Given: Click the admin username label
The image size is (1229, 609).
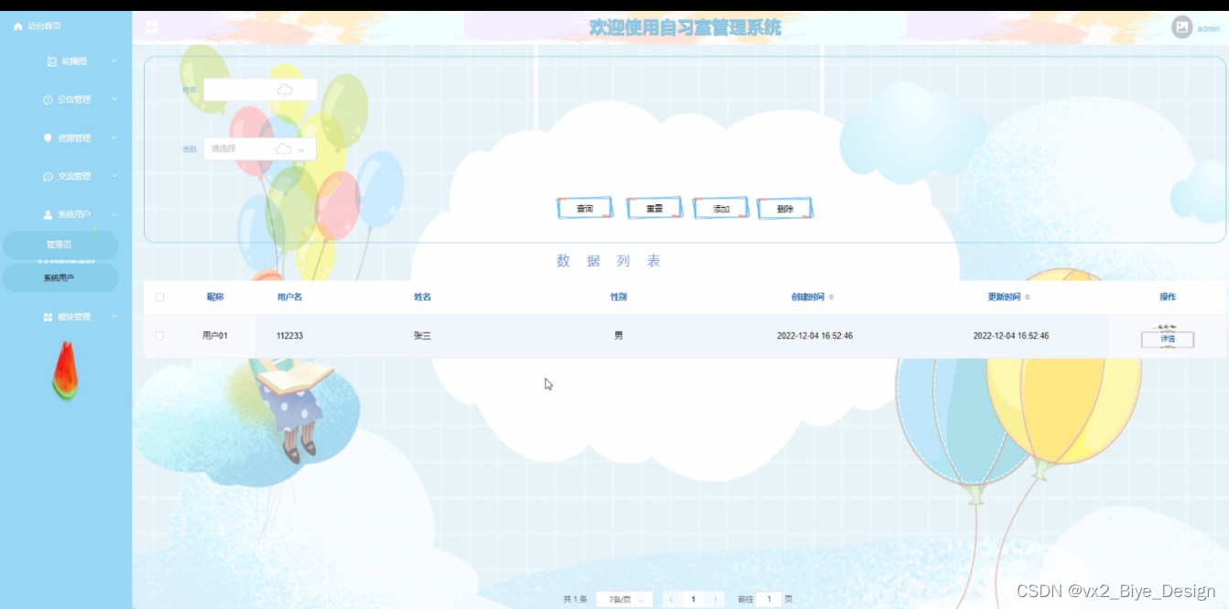Looking at the screenshot, I should pos(1208,28).
